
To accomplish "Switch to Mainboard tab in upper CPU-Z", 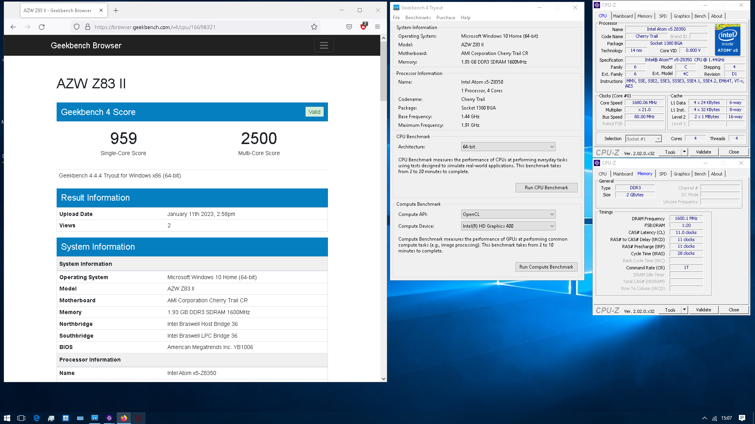I will pyautogui.click(x=623, y=16).
